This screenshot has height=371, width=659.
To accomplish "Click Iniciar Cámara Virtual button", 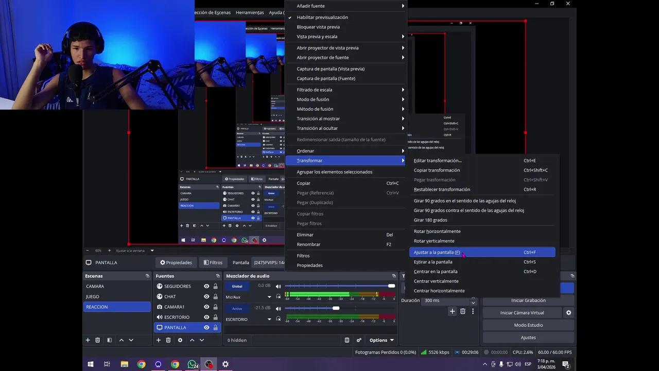I will coord(522,313).
